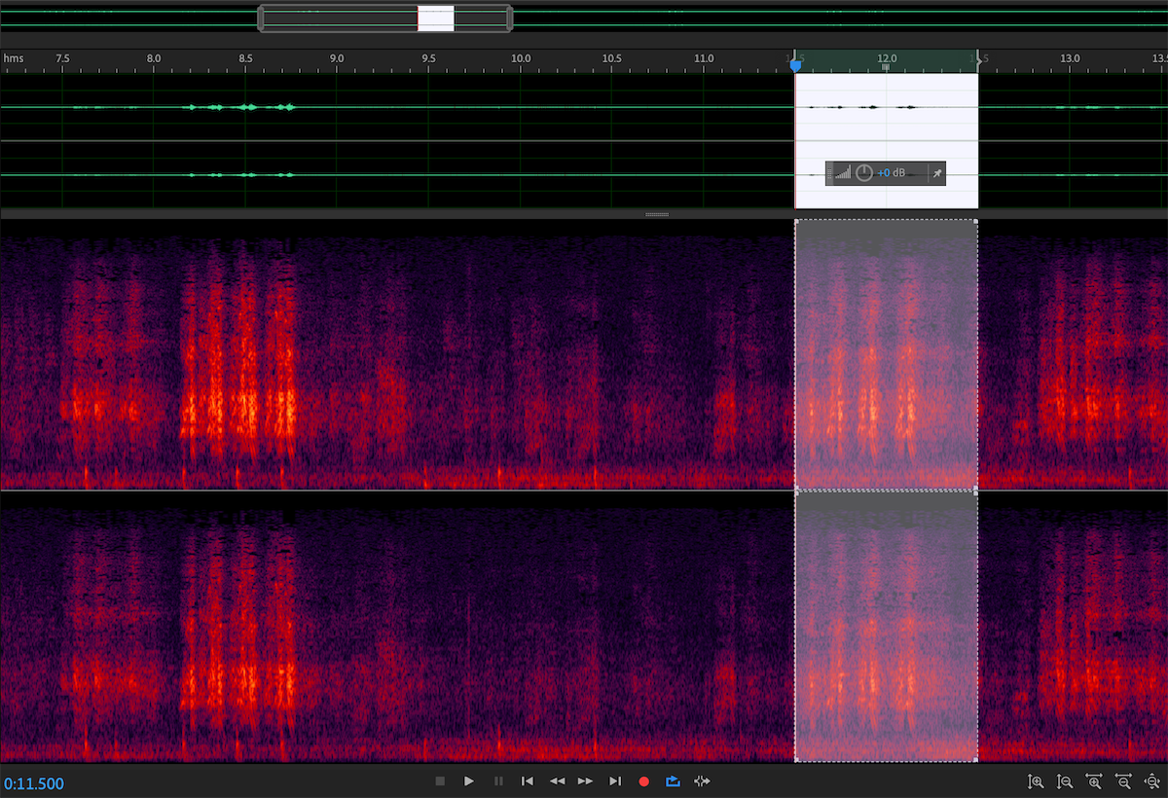Arm the Record button

(643, 780)
